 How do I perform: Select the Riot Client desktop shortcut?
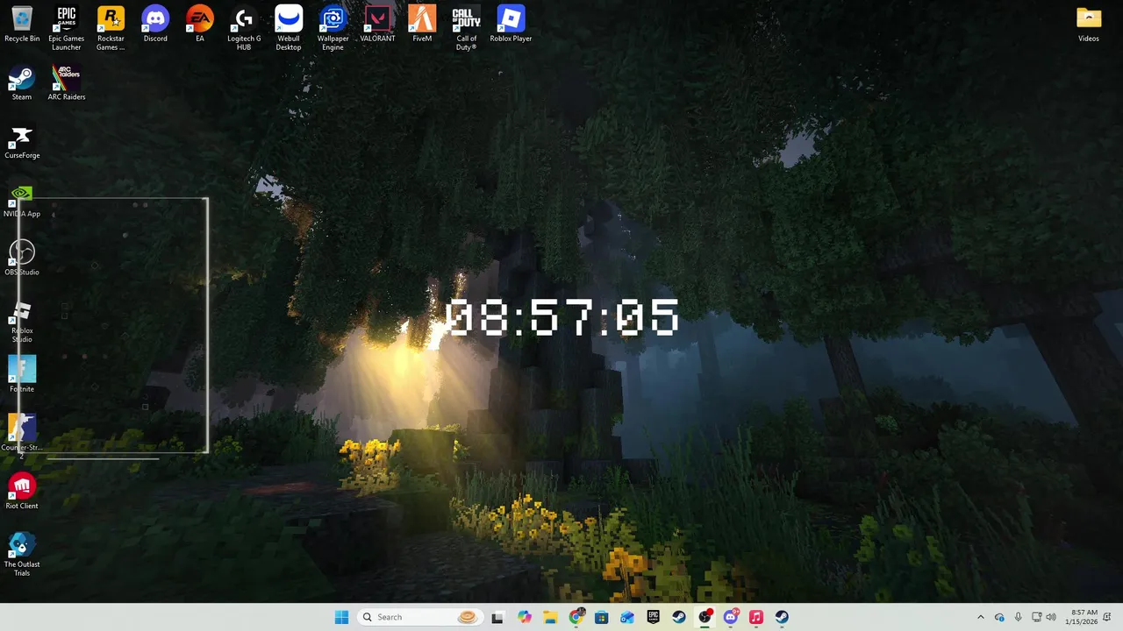coord(22,492)
